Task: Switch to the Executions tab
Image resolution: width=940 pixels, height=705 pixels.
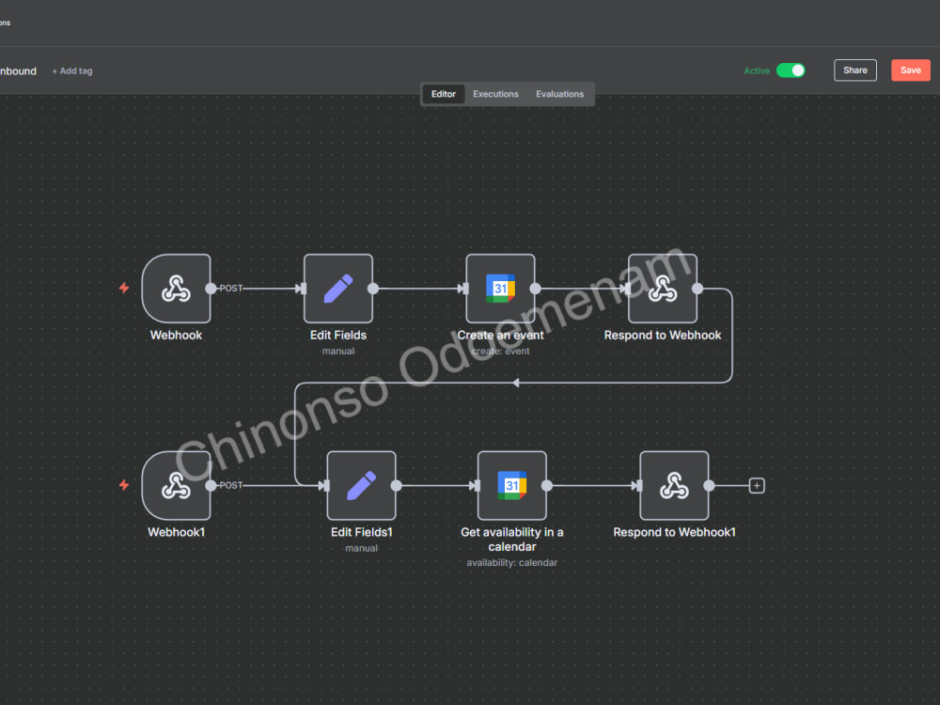Action: [x=495, y=94]
